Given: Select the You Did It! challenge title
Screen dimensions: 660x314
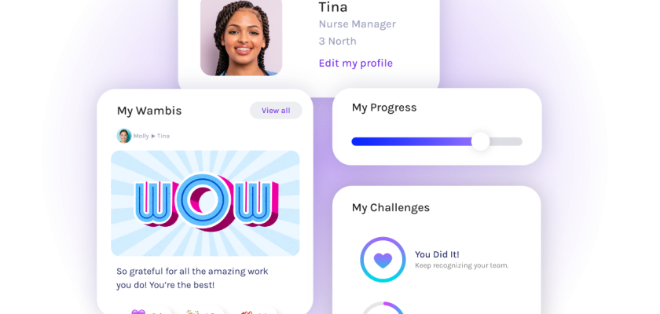Looking at the screenshot, I should tap(437, 254).
